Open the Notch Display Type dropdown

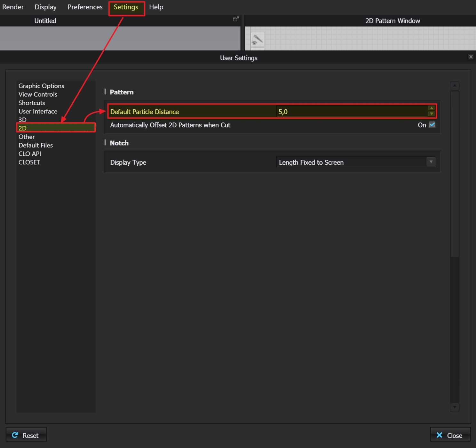[x=356, y=162]
